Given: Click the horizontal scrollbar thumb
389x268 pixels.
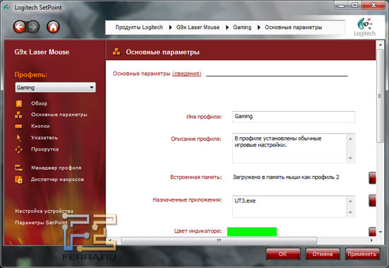Looking at the screenshot, I should point(219,240).
